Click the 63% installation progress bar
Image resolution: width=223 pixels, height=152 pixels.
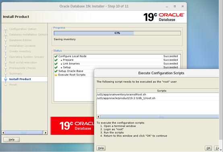(117, 33)
